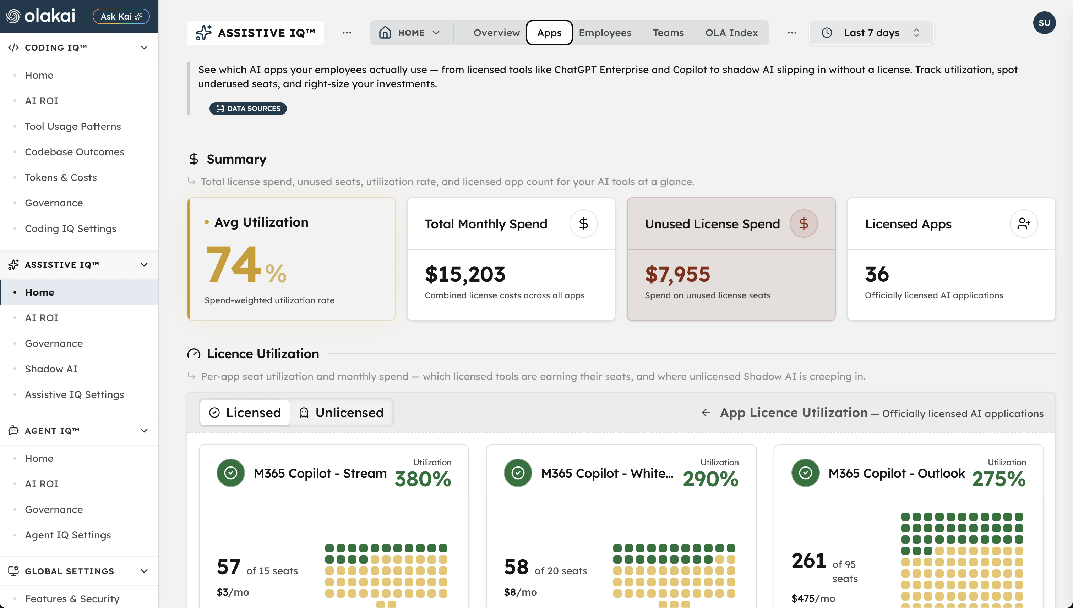Select the Unlicensed toggle
This screenshot has width=1073, height=608.
[x=342, y=413]
